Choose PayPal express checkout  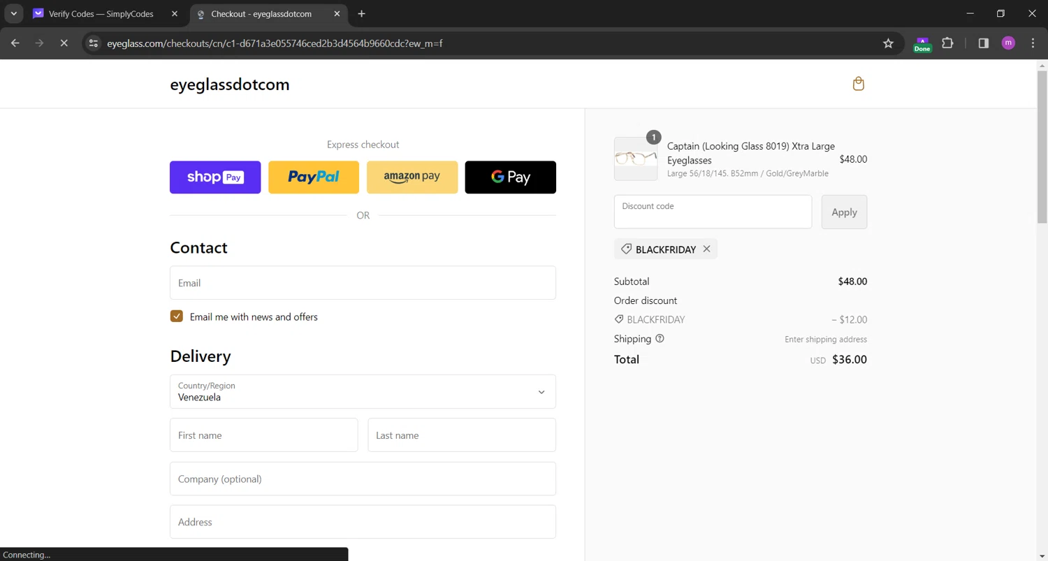[x=314, y=177]
